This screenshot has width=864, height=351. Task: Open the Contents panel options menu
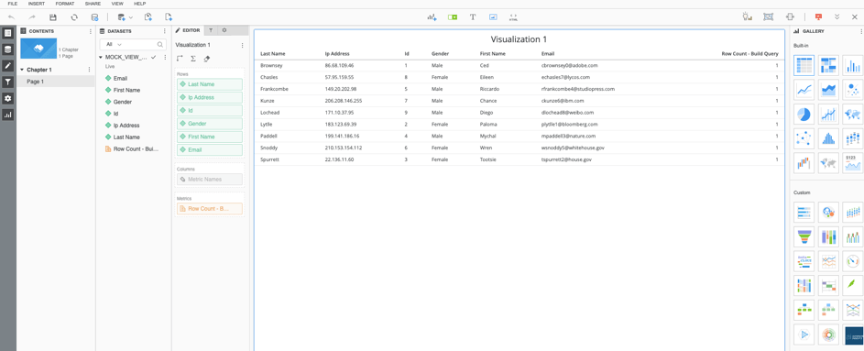(x=91, y=31)
